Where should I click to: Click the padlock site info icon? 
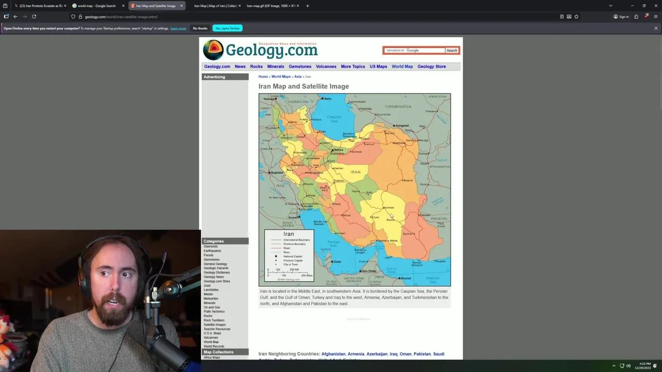[x=80, y=17]
